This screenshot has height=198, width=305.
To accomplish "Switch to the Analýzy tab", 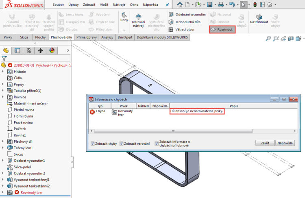I will point(107,37).
